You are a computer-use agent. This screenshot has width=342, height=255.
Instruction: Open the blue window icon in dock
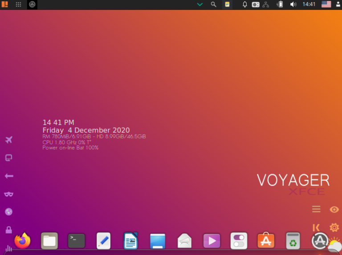tap(158, 241)
